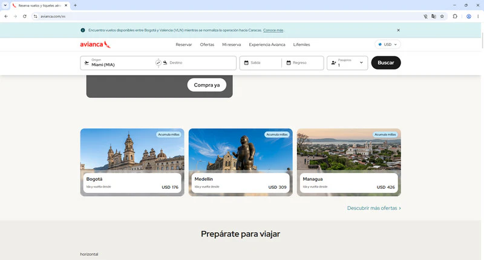Click the globe icon beside USD

click(x=380, y=44)
